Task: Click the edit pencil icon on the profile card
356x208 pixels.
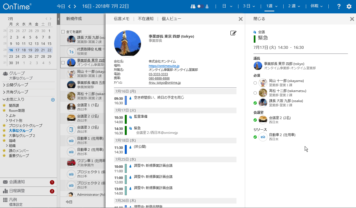Action: tap(233, 33)
